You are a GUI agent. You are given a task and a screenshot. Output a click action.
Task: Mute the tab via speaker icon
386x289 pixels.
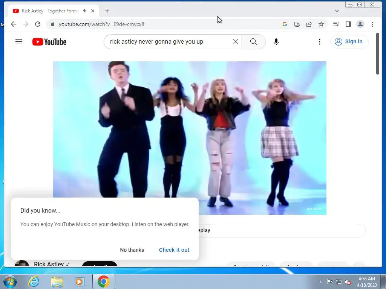(x=85, y=11)
